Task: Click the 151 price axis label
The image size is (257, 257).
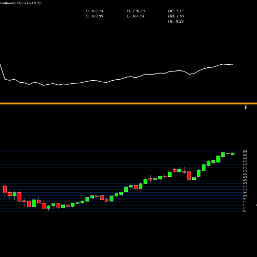Action: pos(245,164)
